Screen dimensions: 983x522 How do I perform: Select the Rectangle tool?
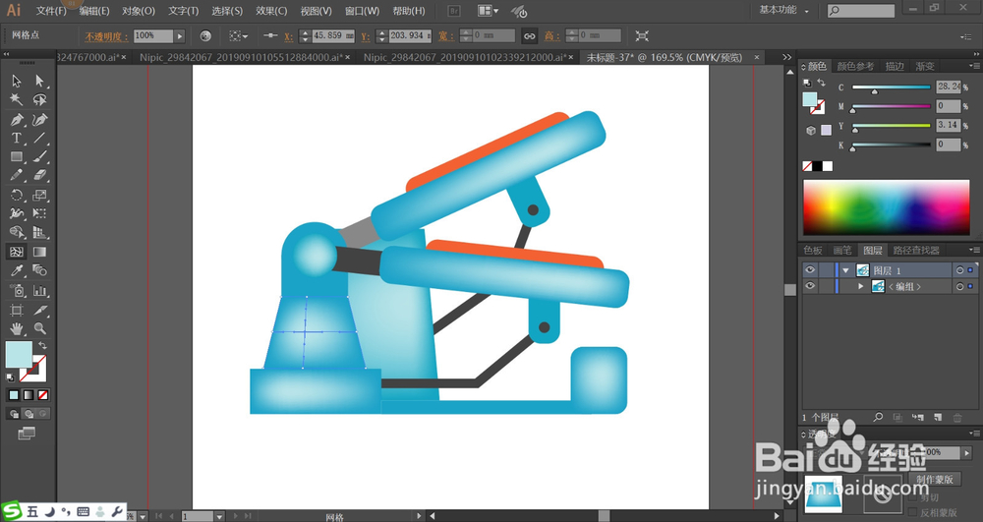click(17, 156)
